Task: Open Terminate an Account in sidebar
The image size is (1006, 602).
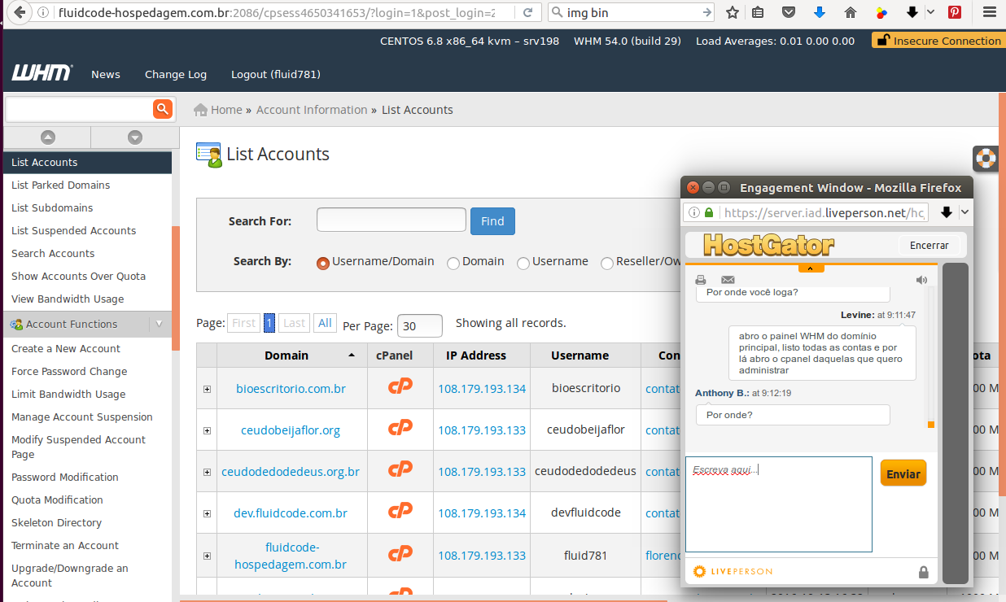Action: pyautogui.click(x=65, y=545)
